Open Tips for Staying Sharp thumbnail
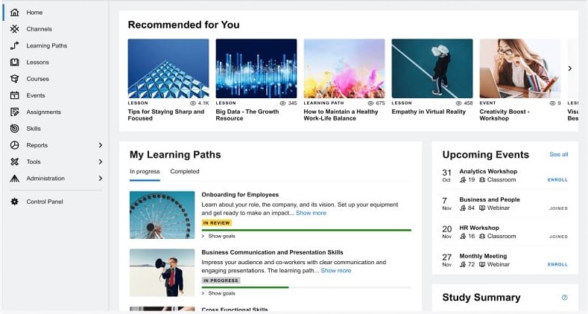The image size is (588, 314). 168,68
